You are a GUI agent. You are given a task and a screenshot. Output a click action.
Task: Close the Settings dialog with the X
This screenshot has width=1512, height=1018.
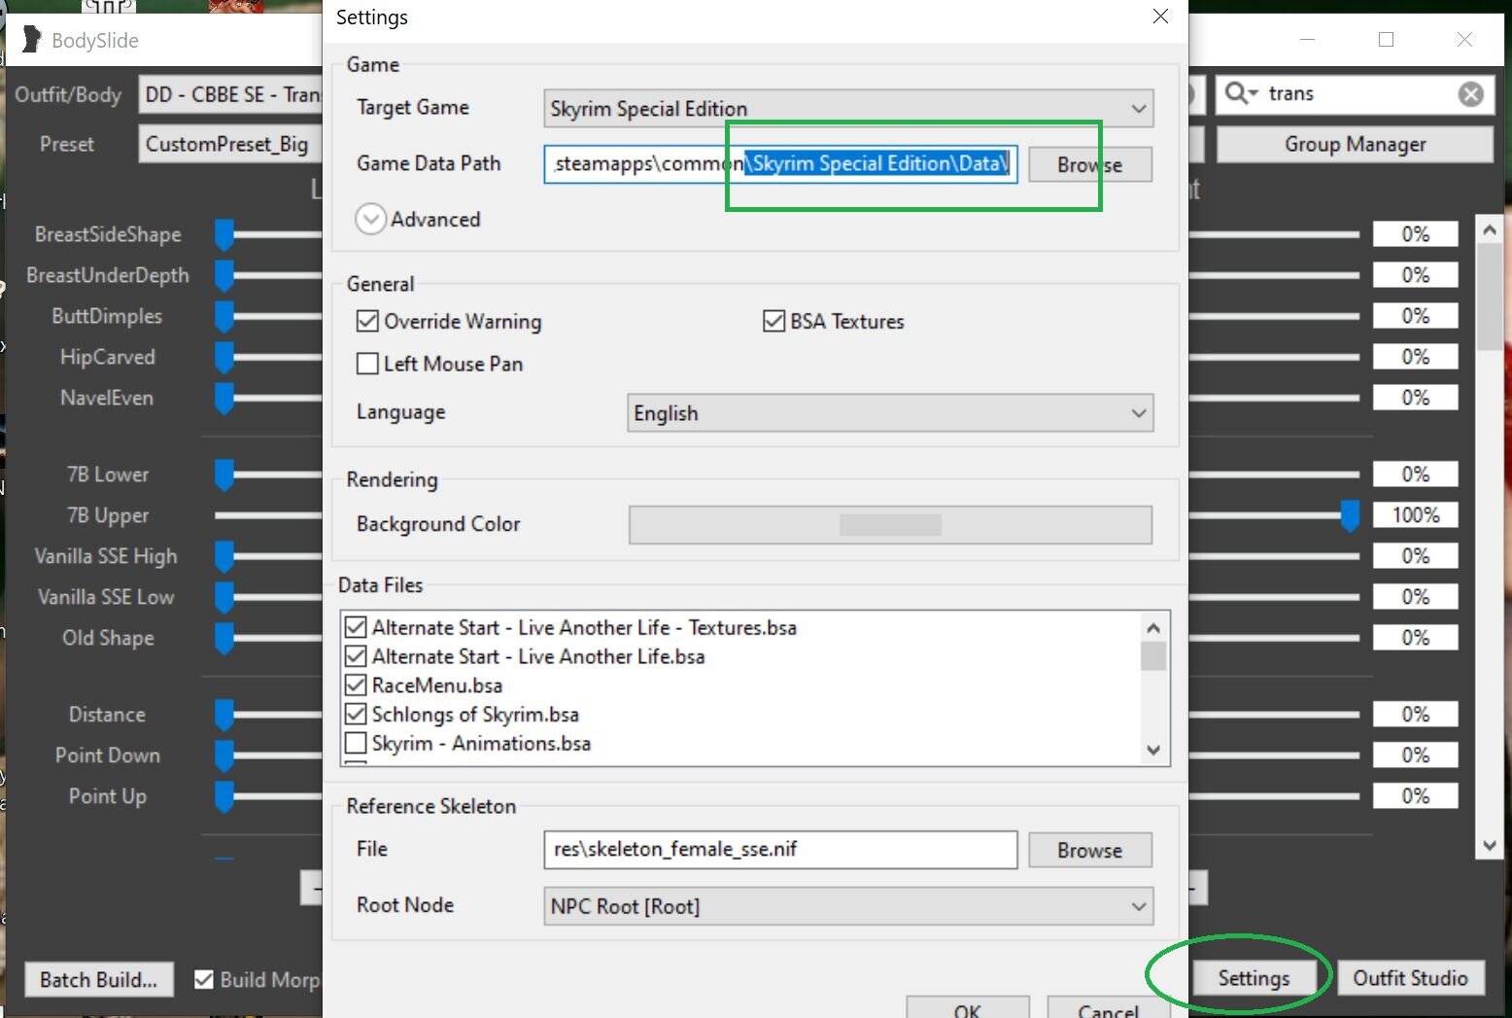coord(1160,17)
